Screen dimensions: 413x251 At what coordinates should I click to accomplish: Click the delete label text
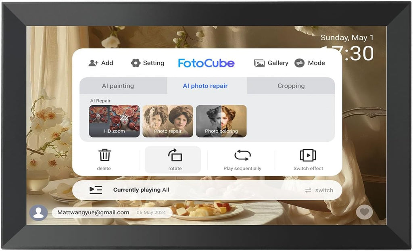[x=104, y=168]
